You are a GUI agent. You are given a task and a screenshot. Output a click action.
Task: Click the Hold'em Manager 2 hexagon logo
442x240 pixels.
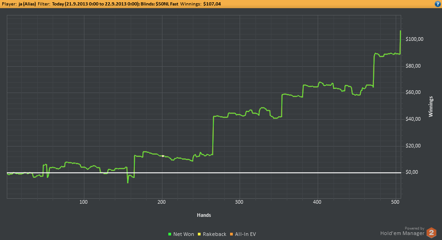click(432, 233)
